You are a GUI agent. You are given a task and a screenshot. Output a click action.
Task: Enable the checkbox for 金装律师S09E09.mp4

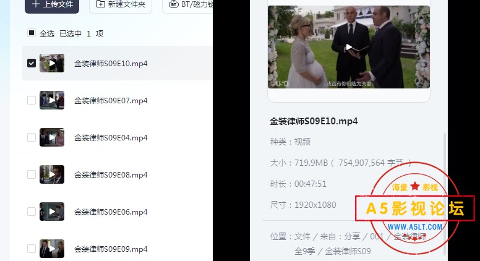(32, 249)
